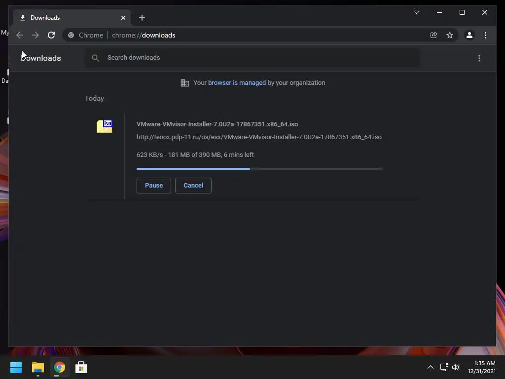Click the ISO file icon
This screenshot has width=505, height=379.
pos(105,126)
